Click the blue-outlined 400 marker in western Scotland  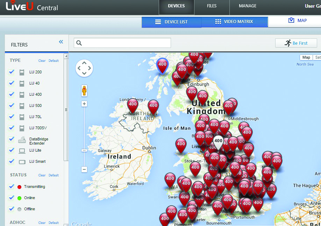click(x=162, y=65)
